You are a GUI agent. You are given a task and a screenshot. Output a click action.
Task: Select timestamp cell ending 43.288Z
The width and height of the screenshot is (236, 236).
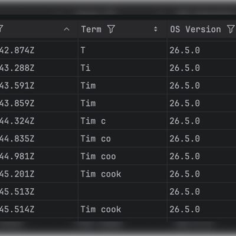click(x=39, y=68)
